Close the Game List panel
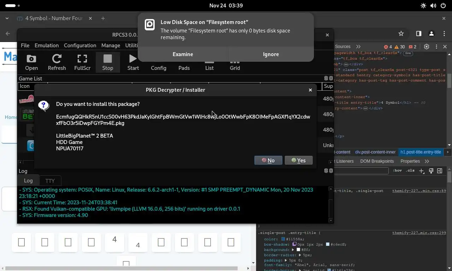Image resolution: width=452 pixels, height=271 pixels. point(331,78)
